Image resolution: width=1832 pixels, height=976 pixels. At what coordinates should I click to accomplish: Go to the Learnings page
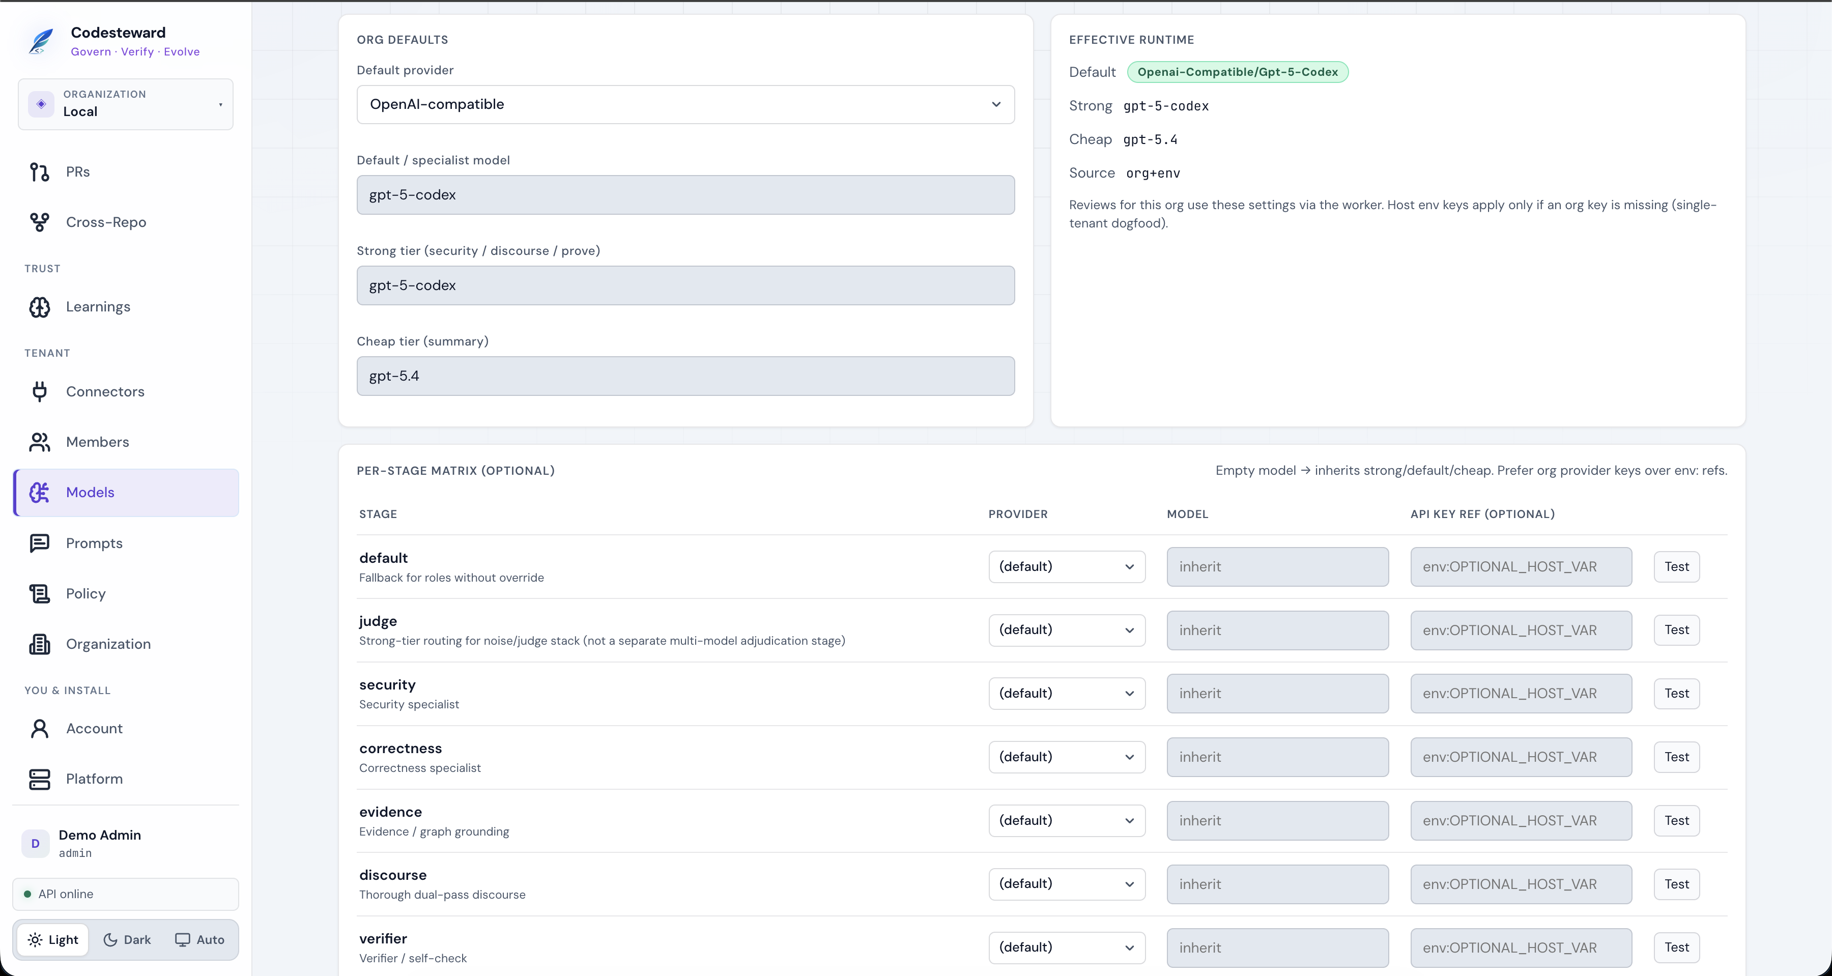(126, 307)
